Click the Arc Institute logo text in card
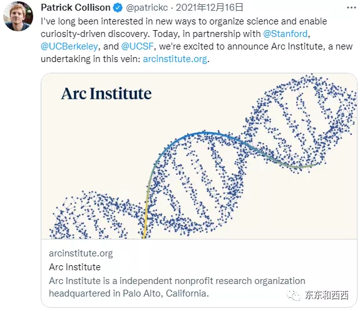The height and width of the screenshot is (311, 360). click(x=106, y=93)
